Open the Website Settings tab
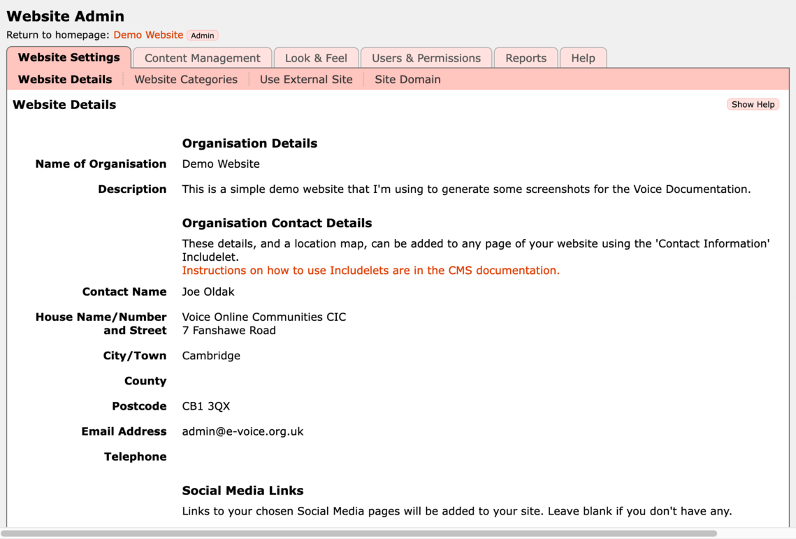796x539 pixels. coord(68,57)
